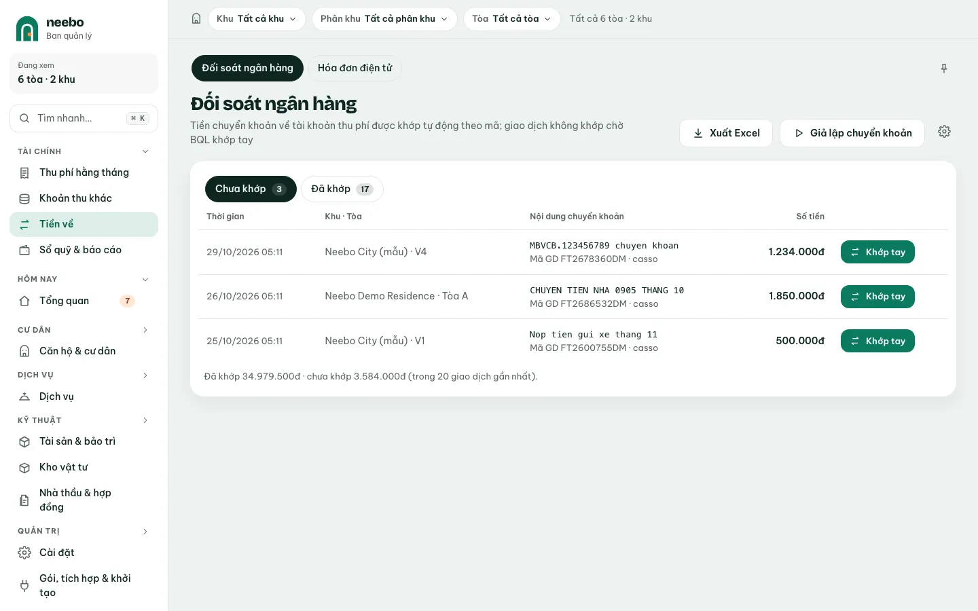Click the Thu phí hằng tháng invoice icon

[x=24, y=173]
